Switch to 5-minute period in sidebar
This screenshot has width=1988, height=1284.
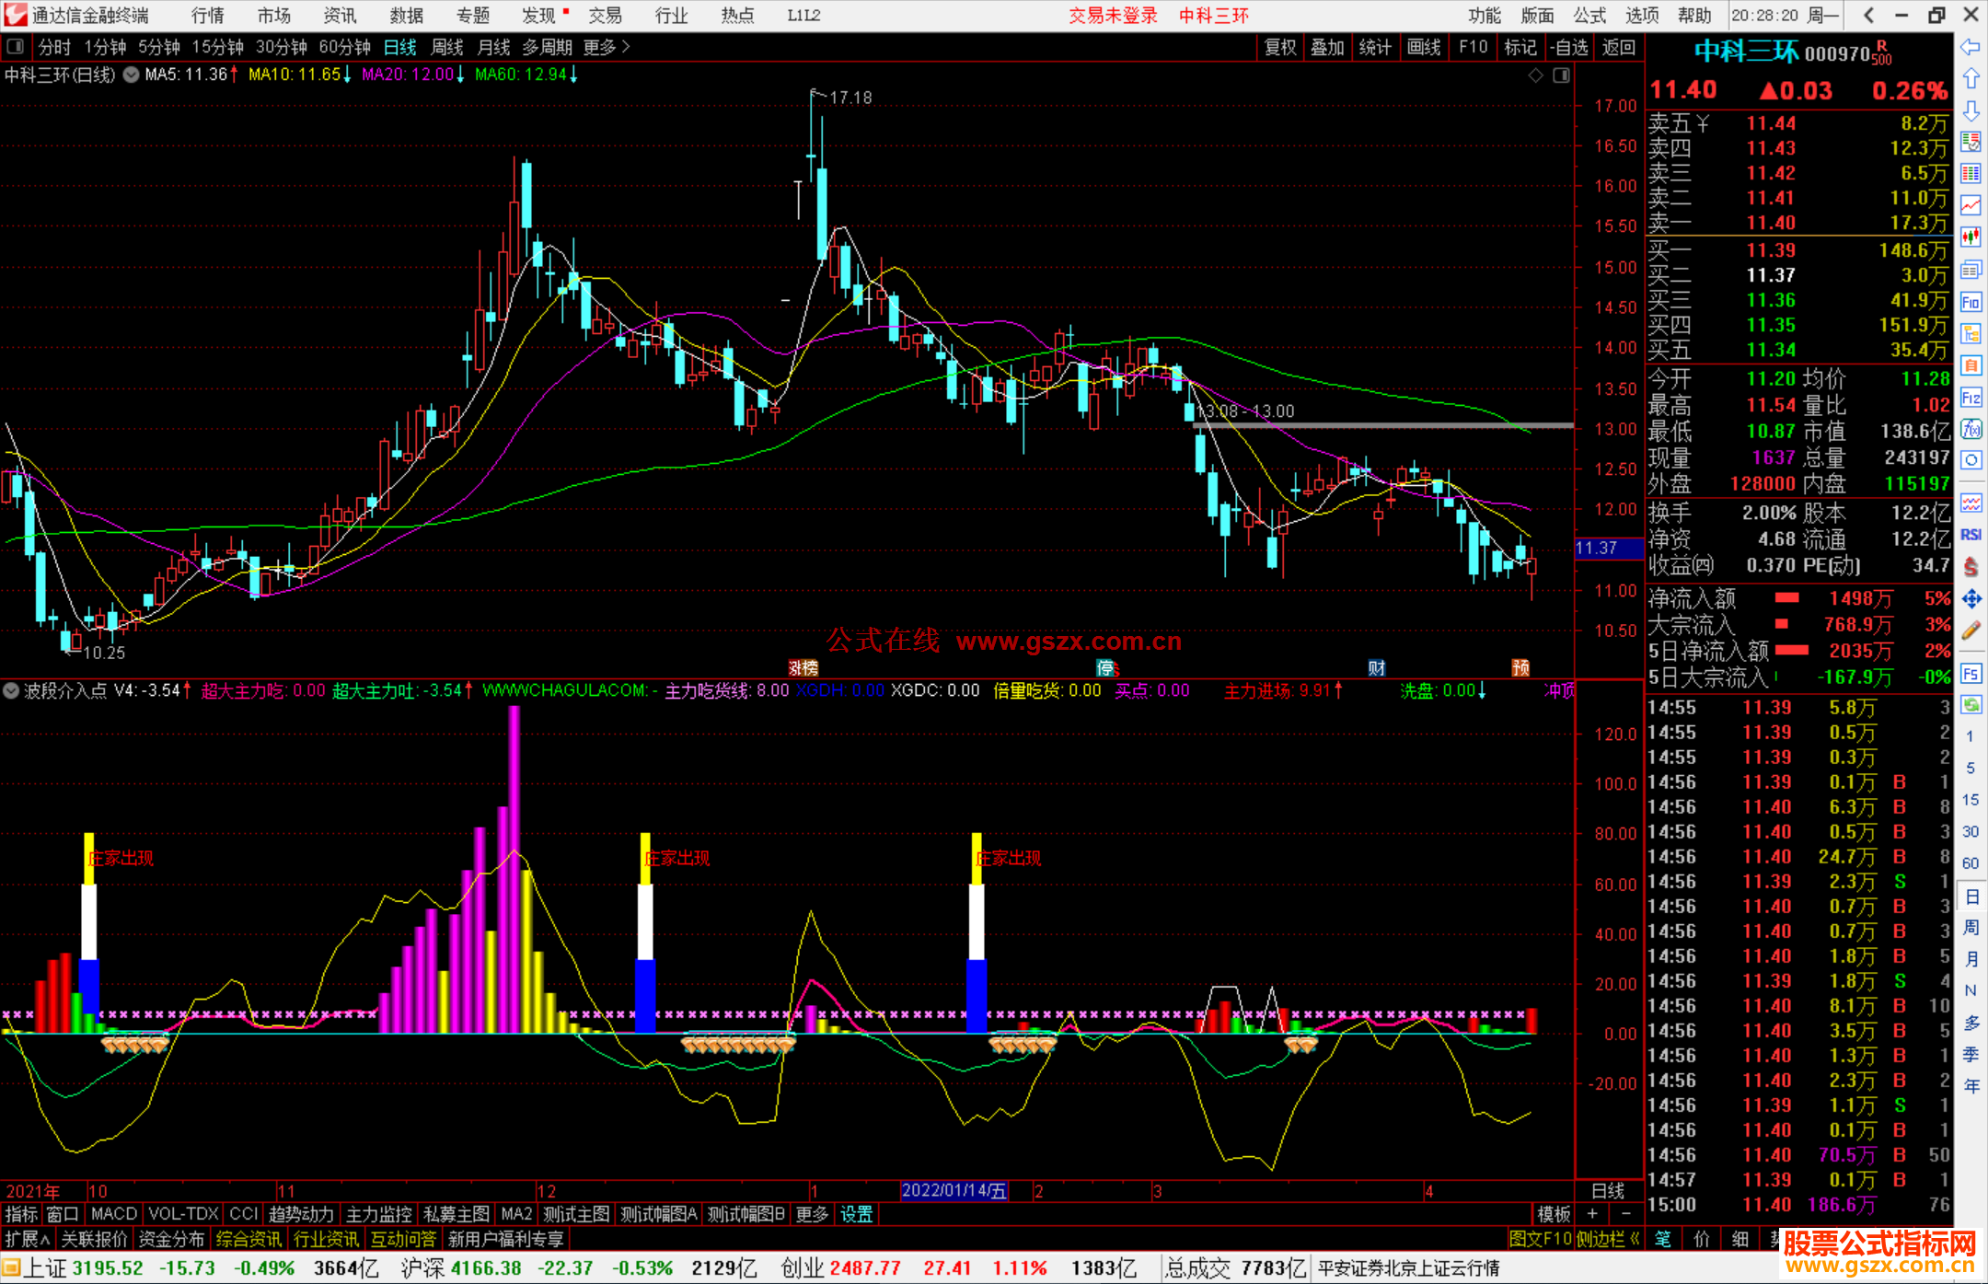coord(1971,768)
